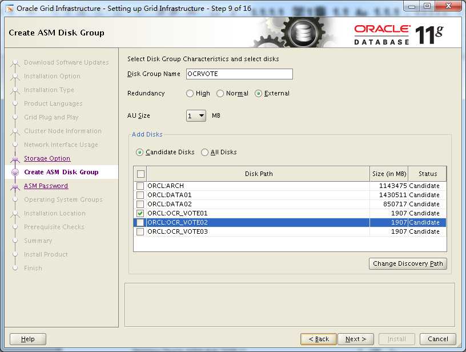Click the Help button

pos(28,339)
